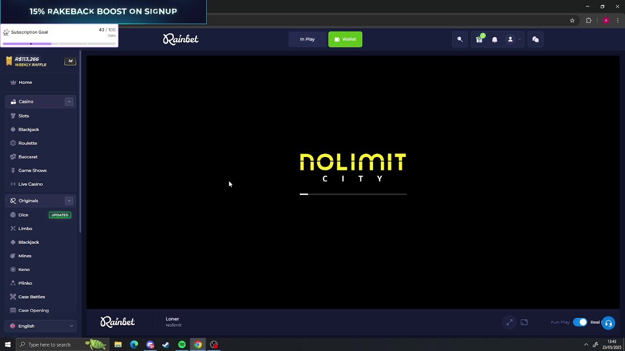Screen dimensions: 625x351
Task: Open the English language dropdown
Action: [x=41, y=326]
